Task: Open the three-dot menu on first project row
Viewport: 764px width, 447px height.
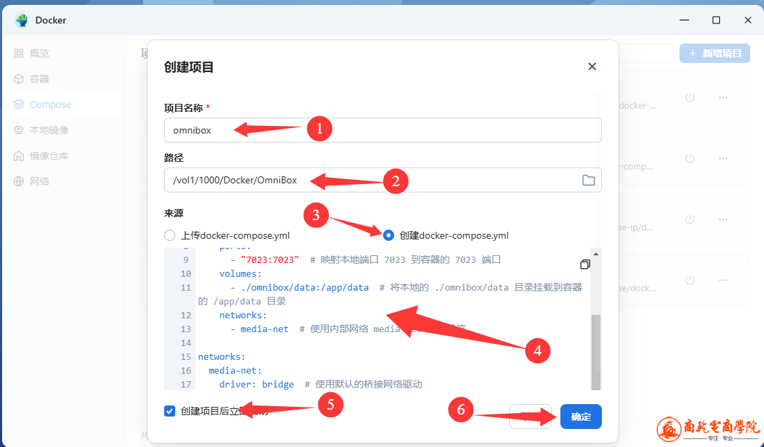Action: coord(723,98)
